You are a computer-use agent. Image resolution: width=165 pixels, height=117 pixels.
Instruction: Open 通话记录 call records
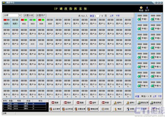tap(143, 103)
